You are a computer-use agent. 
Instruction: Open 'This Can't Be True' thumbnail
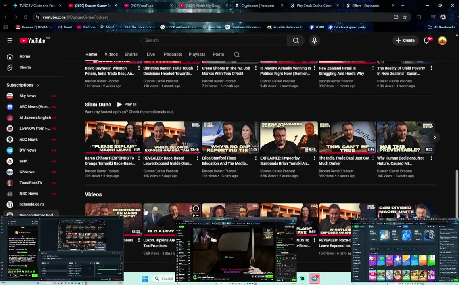tap(348, 137)
